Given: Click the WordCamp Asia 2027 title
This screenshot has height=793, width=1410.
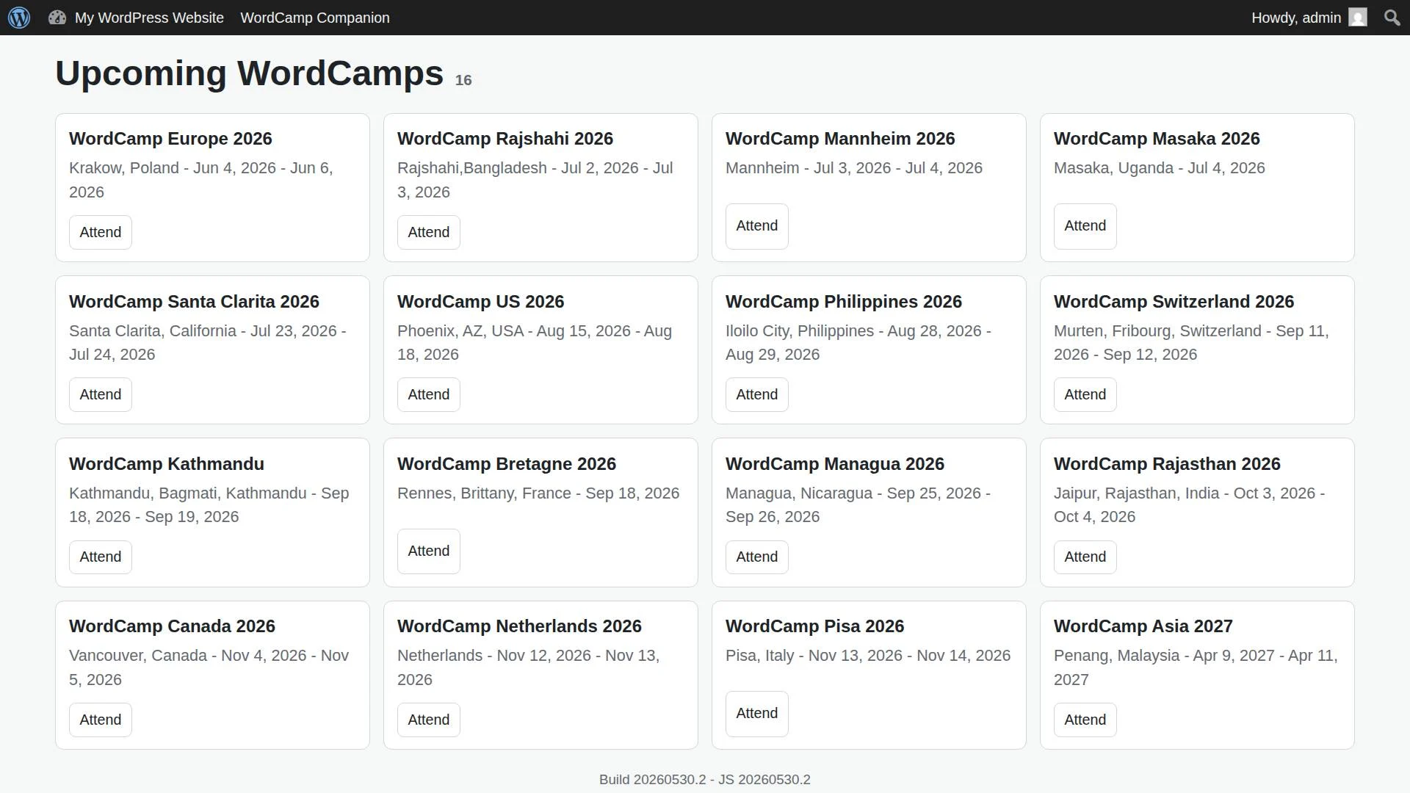Looking at the screenshot, I should [1143, 626].
